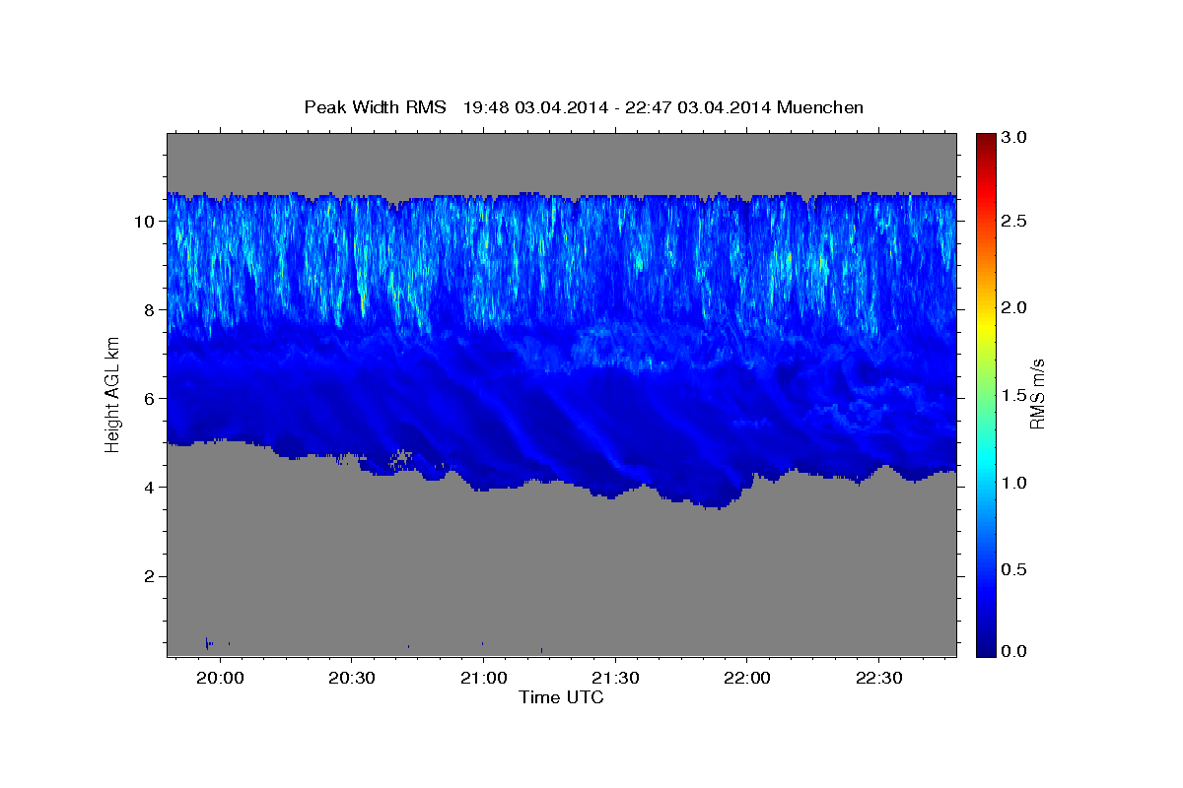Viewport: 1183px width, 788px height.
Task: Click the colorbar label '2.5'
Action: tap(1015, 222)
